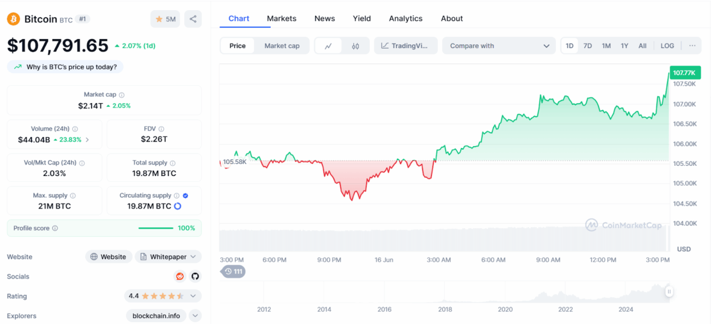The height and width of the screenshot is (324, 711).
Task: Set chart range to All
Action: point(642,46)
